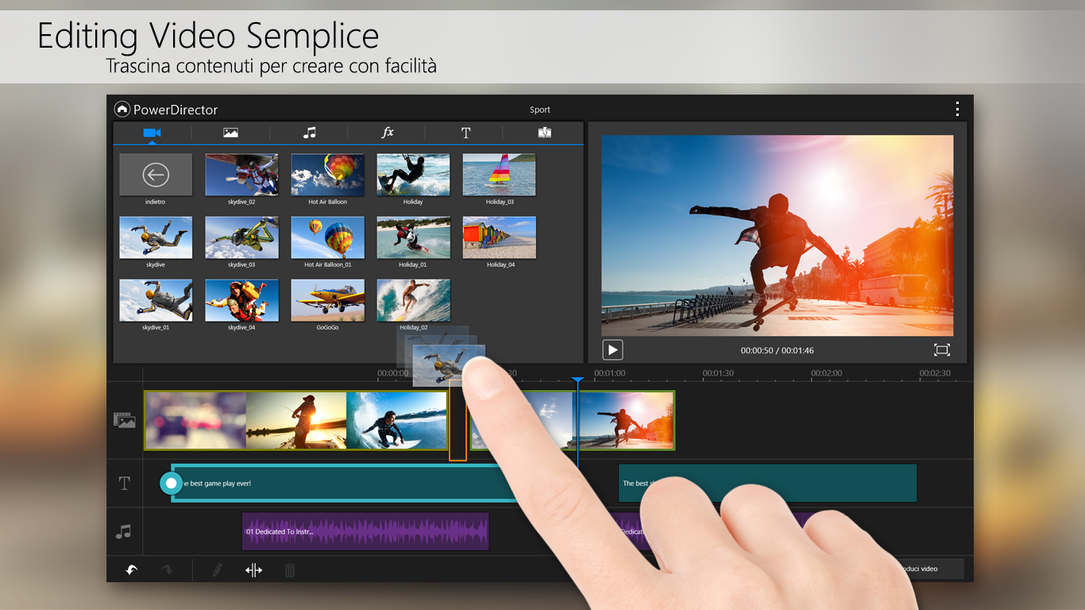Select the skydive_04 thumbnail
1085x610 pixels.
[x=241, y=300]
